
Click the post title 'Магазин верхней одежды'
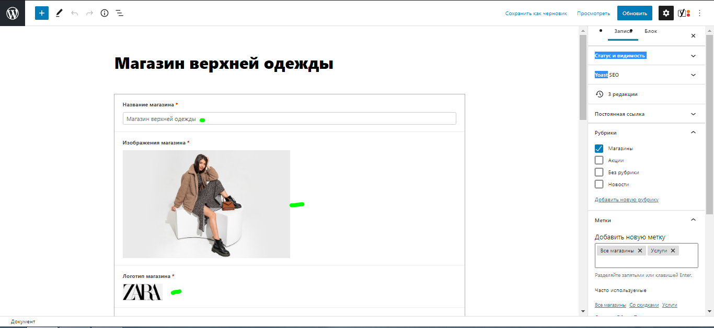coord(224,64)
